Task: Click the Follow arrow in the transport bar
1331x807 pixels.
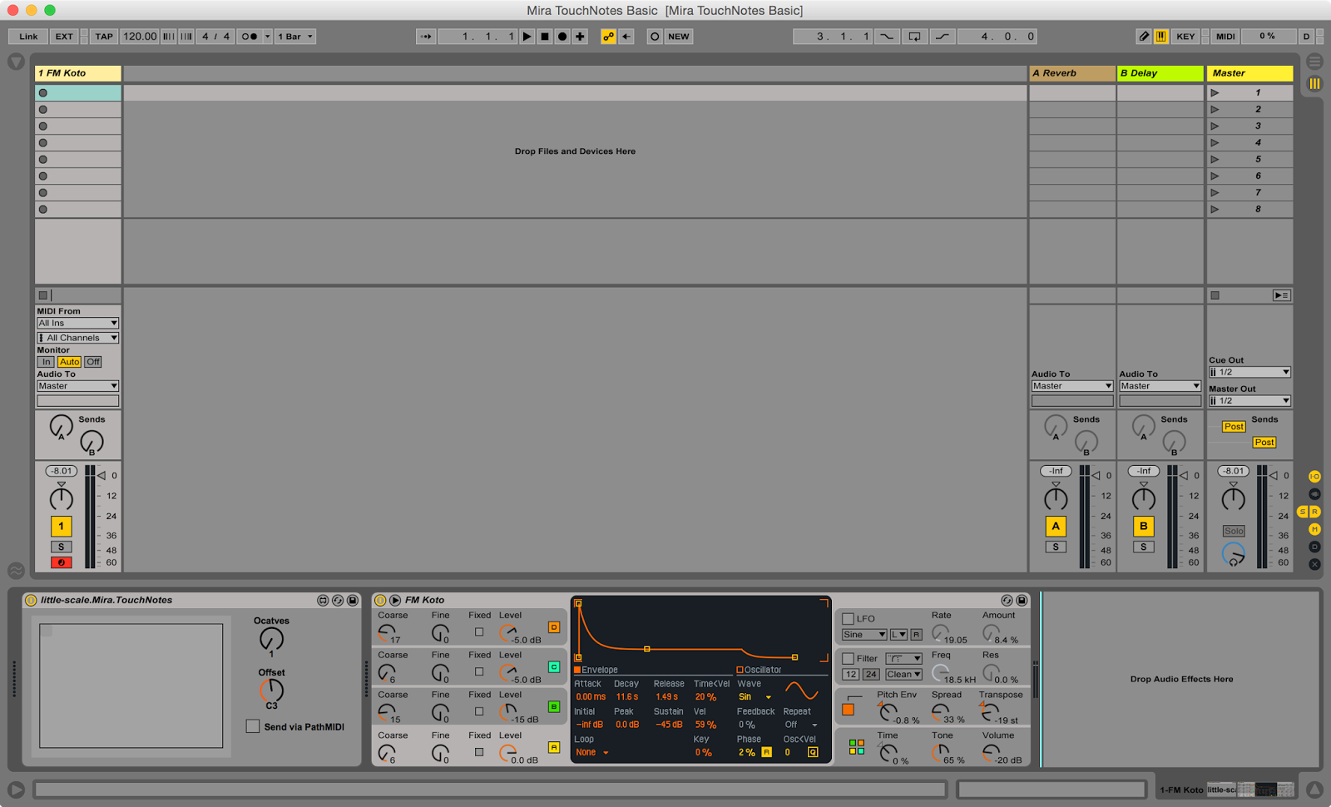Action: (x=426, y=36)
